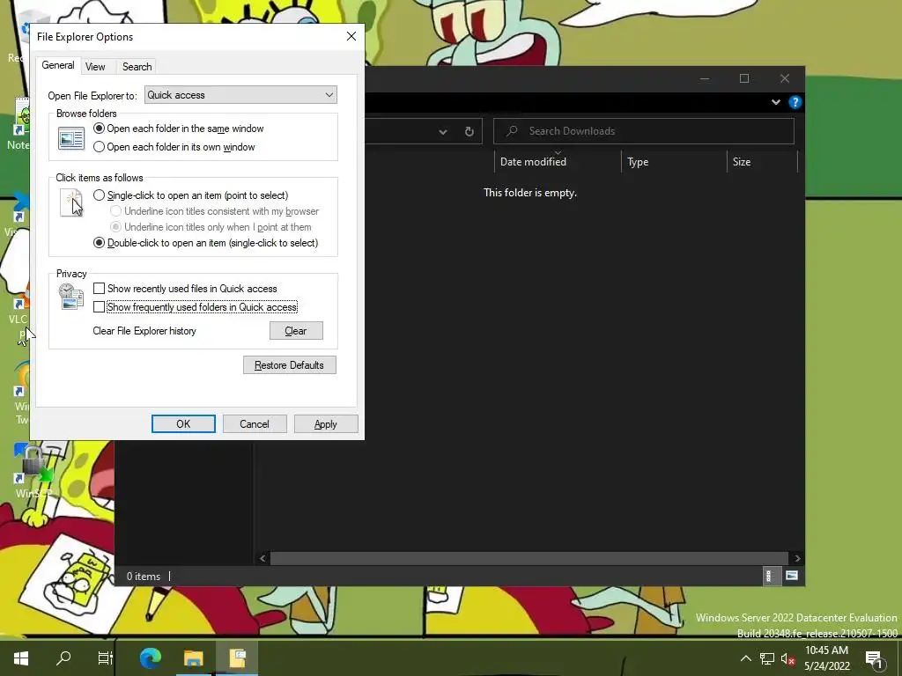Click the magnifier icon in Search Downloads
The image size is (902, 676).
click(x=512, y=131)
